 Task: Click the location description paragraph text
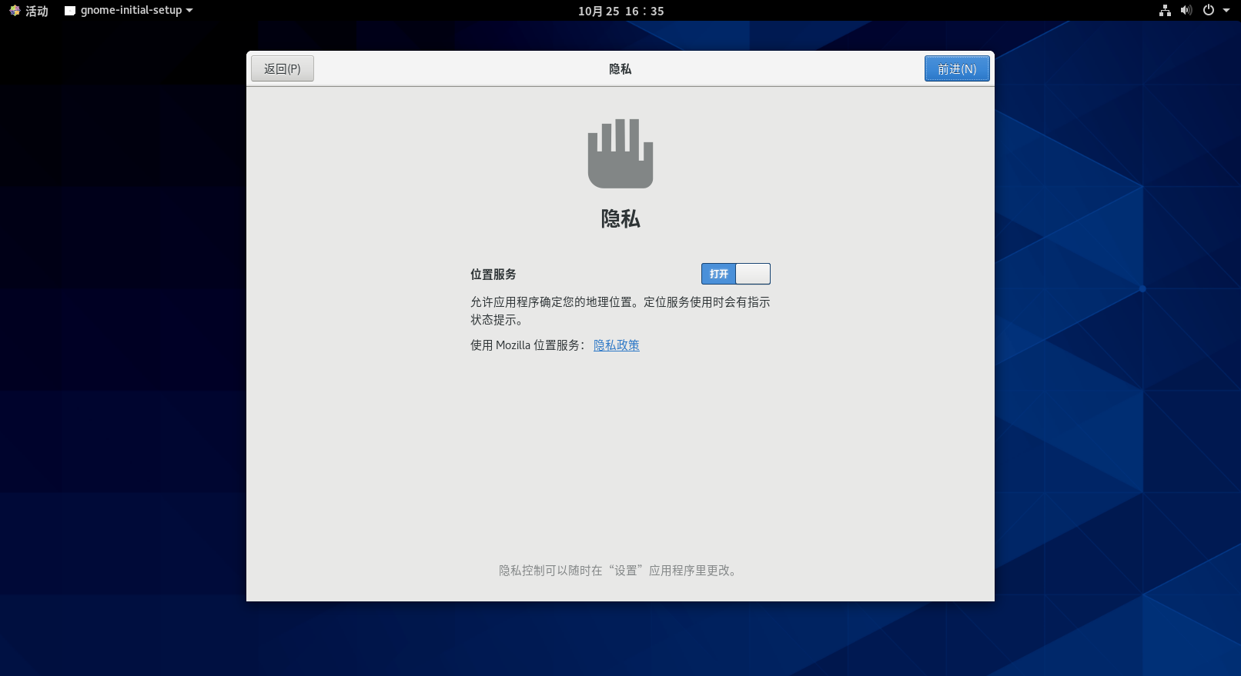click(620, 311)
